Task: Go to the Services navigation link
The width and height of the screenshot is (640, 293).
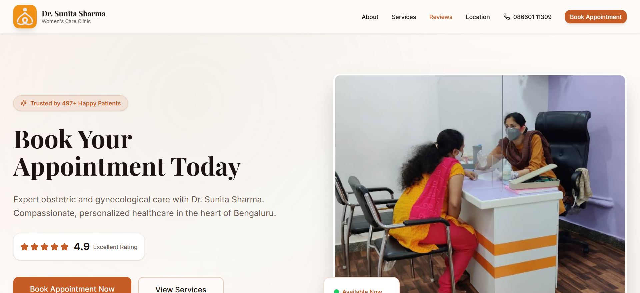Action: pyautogui.click(x=404, y=17)
